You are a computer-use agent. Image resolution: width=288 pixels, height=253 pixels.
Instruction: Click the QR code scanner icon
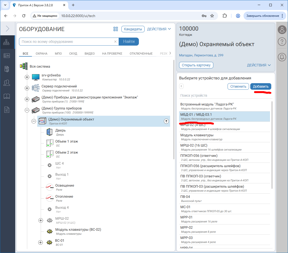[115, 29]
